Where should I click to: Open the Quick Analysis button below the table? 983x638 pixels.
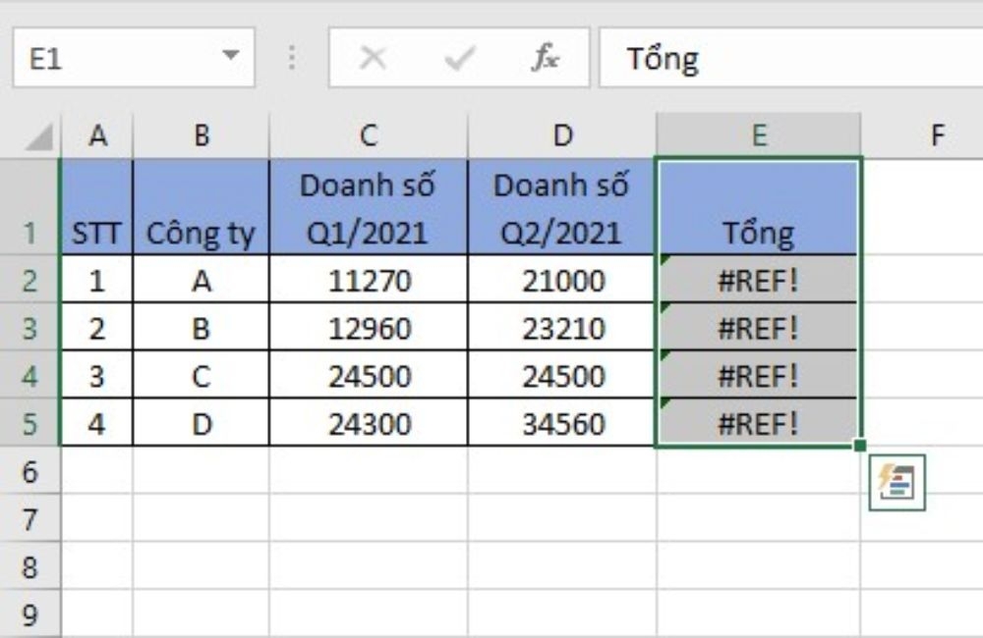896,483
